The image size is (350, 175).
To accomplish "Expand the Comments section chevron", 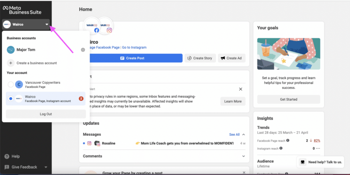I will pyautogui.click(x=243, y=156).
